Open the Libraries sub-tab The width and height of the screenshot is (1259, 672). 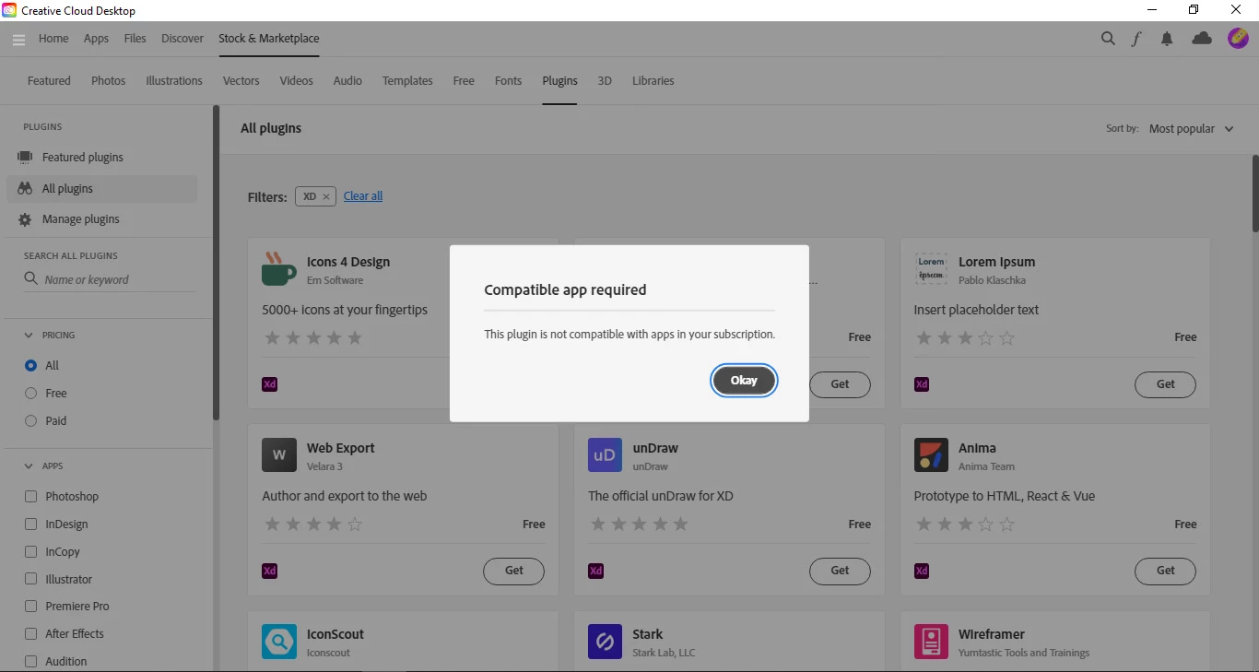[653, 81]
